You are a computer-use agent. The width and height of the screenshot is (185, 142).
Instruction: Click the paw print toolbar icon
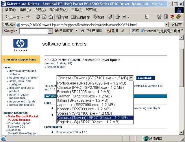click(x=159, y=17)
